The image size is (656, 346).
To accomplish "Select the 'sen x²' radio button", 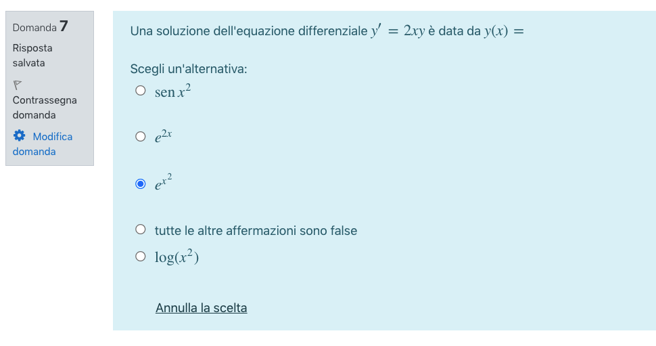I will point(141,91).
